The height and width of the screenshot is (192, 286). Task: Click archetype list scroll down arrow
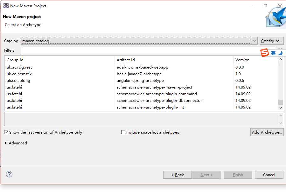tap(281, 108)
